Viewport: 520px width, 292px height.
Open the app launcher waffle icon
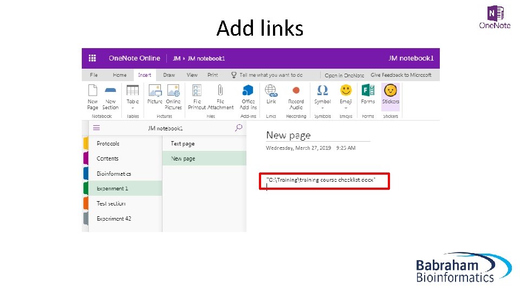tap(92, 58)
